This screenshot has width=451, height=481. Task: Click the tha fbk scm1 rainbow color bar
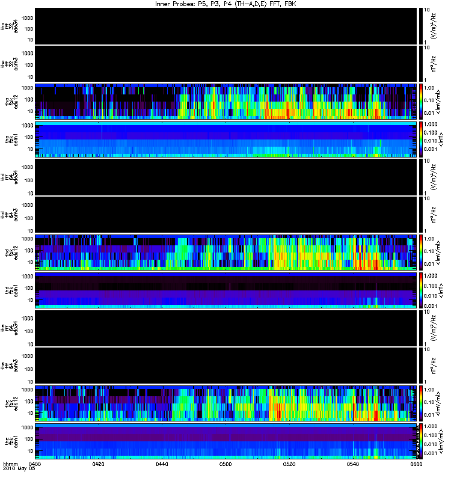tap(420, 139)
